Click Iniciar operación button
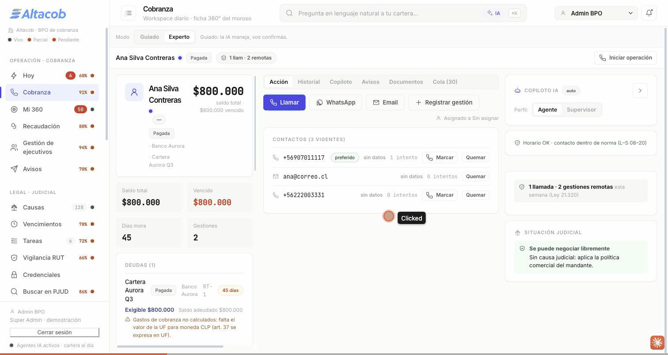 (x=626, y=58)
